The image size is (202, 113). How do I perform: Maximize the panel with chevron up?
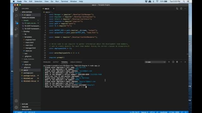[181, 62]
